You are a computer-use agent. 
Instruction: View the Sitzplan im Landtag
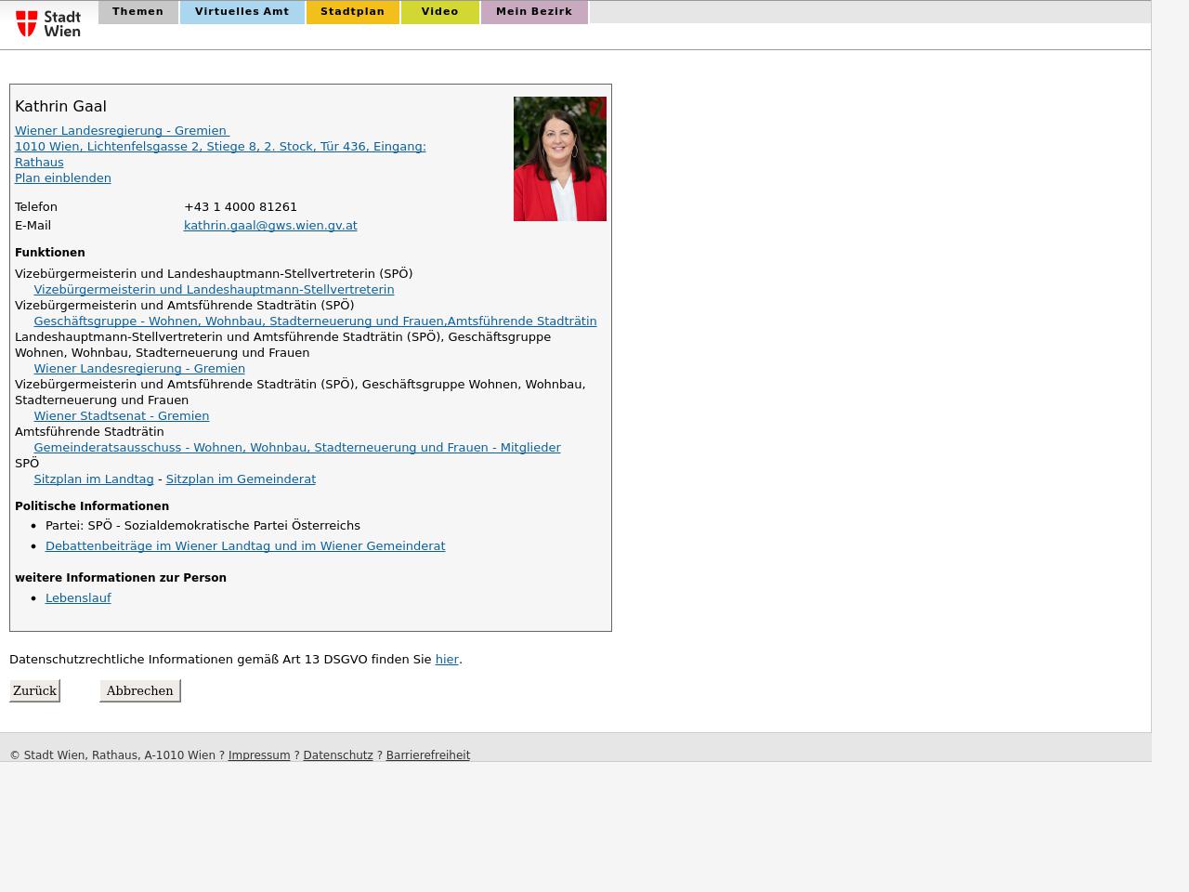click(93, 479)
